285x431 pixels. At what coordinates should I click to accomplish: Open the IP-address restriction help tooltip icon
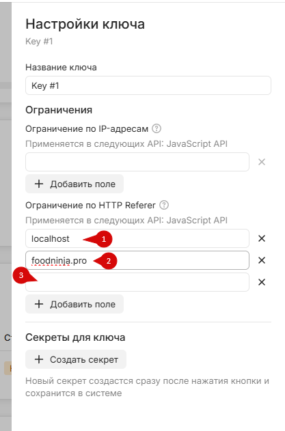[x=157, y=128]
